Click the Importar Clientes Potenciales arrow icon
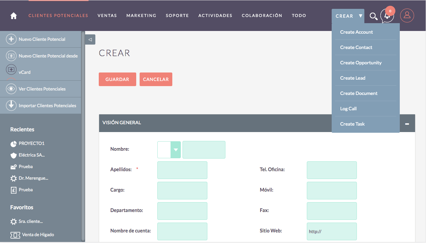The width and height of the screenshot is (426, 243). [11, 105]
